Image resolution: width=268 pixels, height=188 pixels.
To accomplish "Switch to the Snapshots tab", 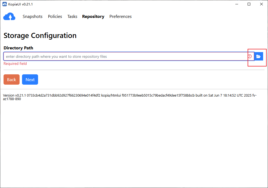I will [33, 17].
